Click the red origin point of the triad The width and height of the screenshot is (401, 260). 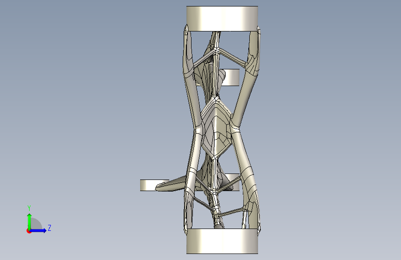[29, 231]
